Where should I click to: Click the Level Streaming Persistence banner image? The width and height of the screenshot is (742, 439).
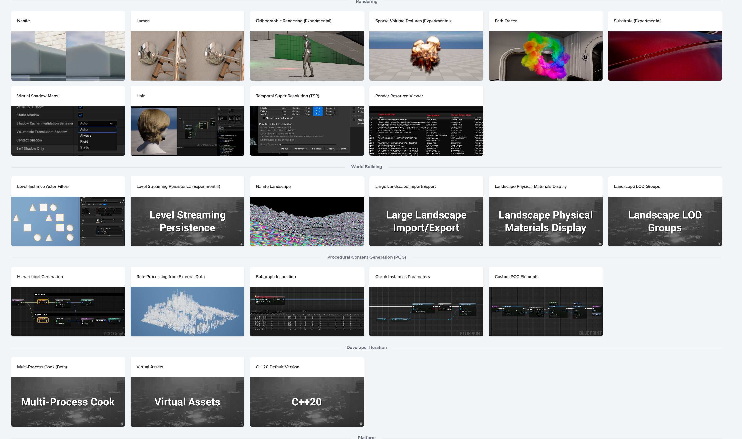tap(187, 221)
